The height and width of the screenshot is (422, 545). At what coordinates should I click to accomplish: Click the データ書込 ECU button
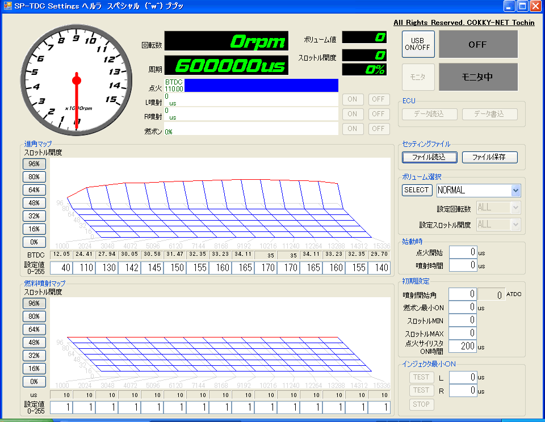click(x=489, y=114)
